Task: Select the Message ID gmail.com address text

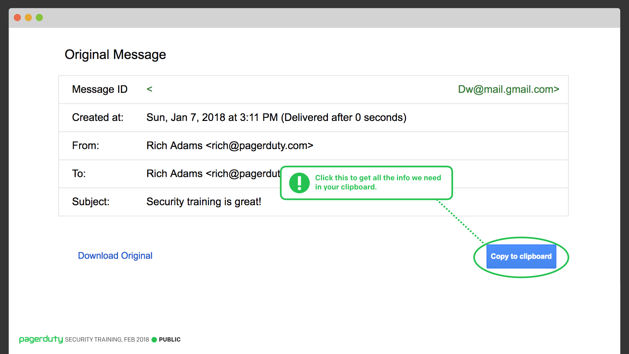Action: click(508, 89)
